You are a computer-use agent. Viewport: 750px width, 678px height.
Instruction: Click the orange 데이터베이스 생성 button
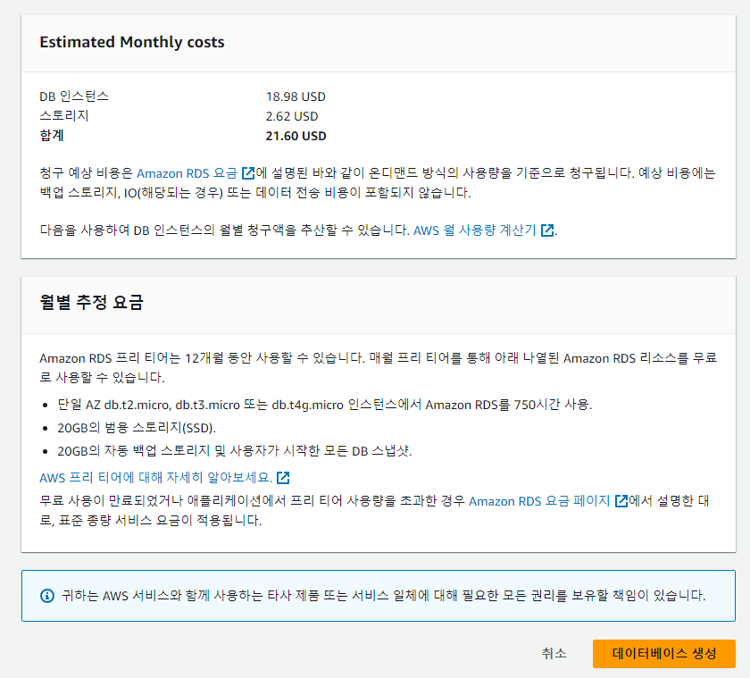click(x=663, y=653)
